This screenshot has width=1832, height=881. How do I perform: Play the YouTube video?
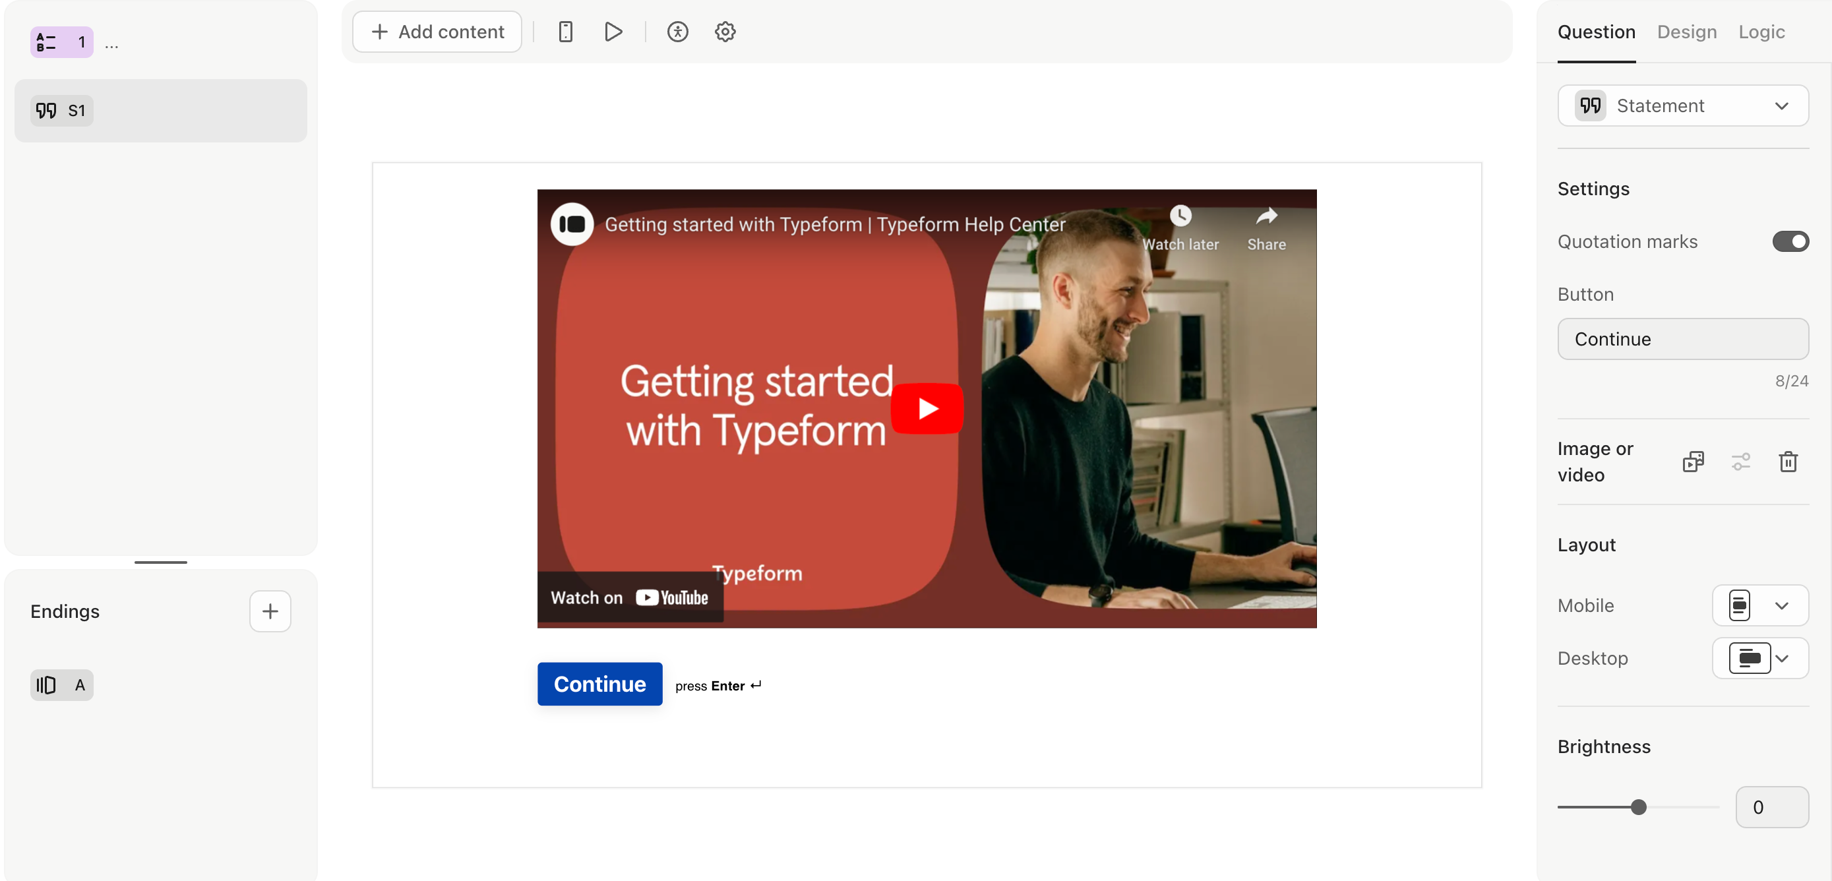(927, 408)
